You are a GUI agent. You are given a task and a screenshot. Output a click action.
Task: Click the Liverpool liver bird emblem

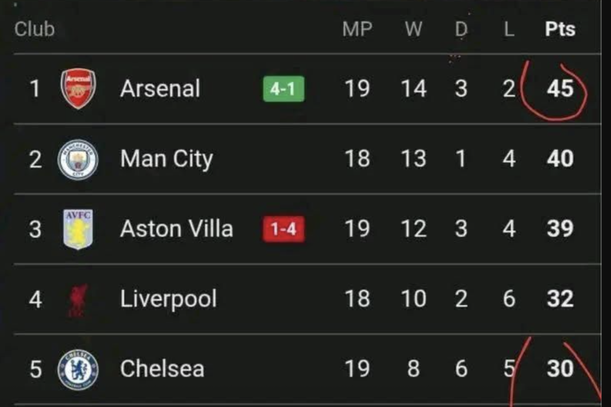[75, 299]
